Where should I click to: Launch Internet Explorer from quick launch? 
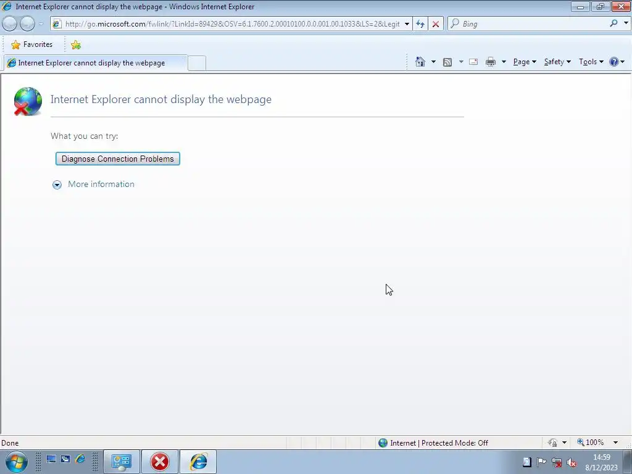(80, 459)
